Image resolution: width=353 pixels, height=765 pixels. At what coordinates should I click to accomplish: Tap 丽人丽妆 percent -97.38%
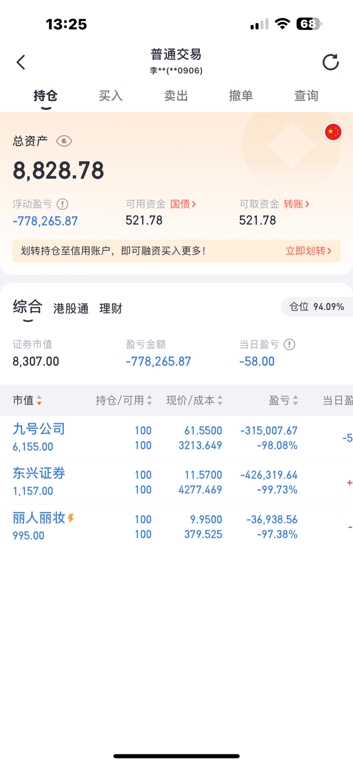[x=277, y=534]
